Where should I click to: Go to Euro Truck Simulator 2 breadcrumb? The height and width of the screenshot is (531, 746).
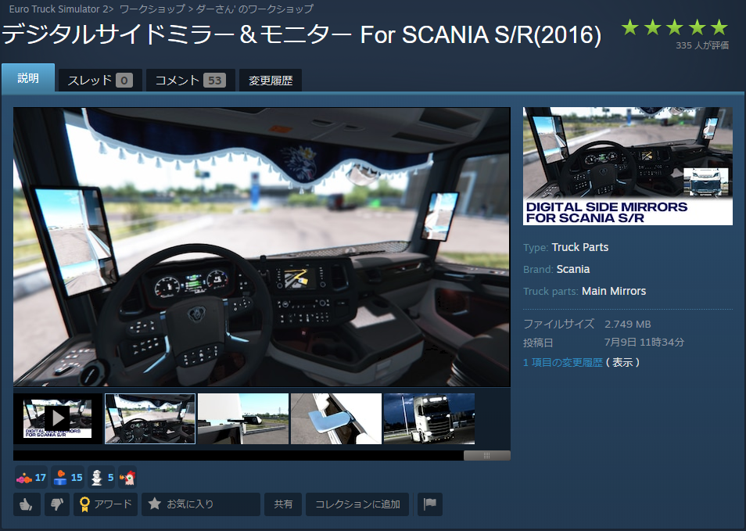(59, 9)
